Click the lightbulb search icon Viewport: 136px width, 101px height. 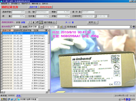(x=61, y=27)
